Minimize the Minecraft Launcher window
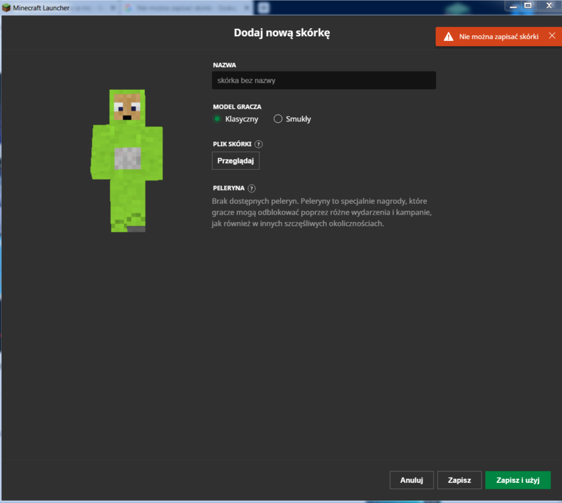Image resolution: width=562 pixels, height=503 pixels. point(513,6)
